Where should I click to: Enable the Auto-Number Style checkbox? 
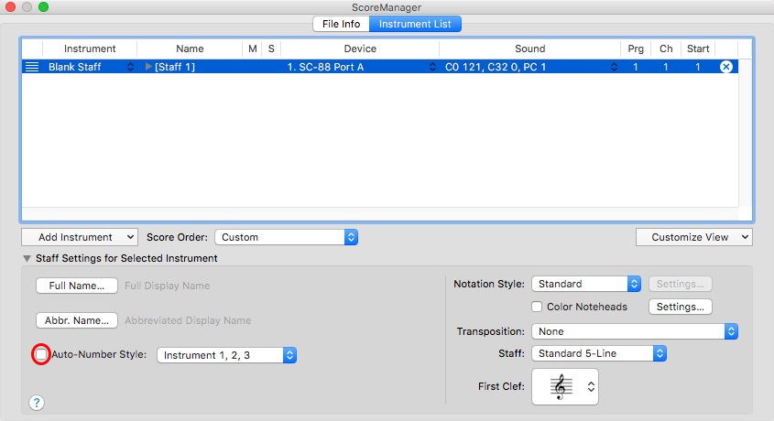40,354
